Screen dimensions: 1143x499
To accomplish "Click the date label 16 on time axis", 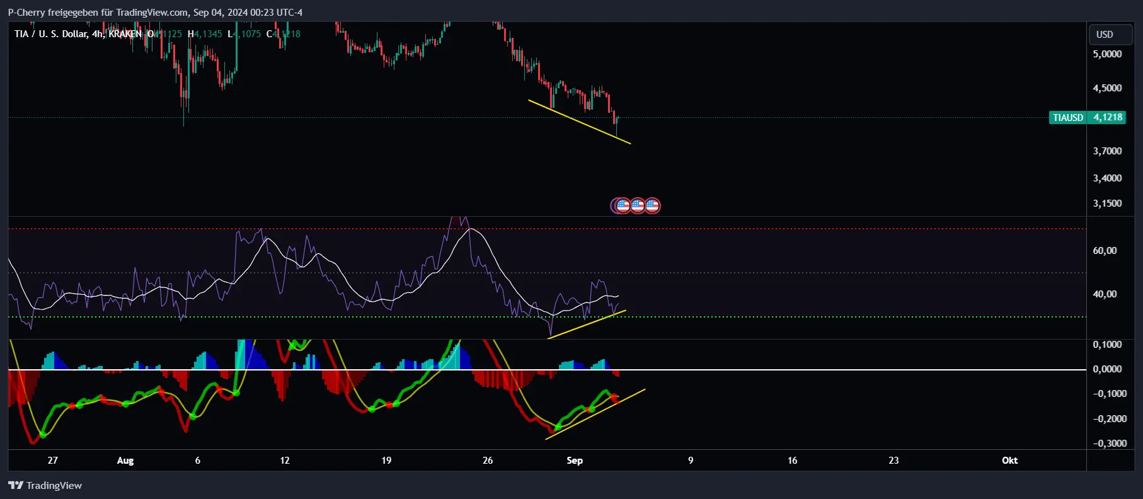I will 793,461.
